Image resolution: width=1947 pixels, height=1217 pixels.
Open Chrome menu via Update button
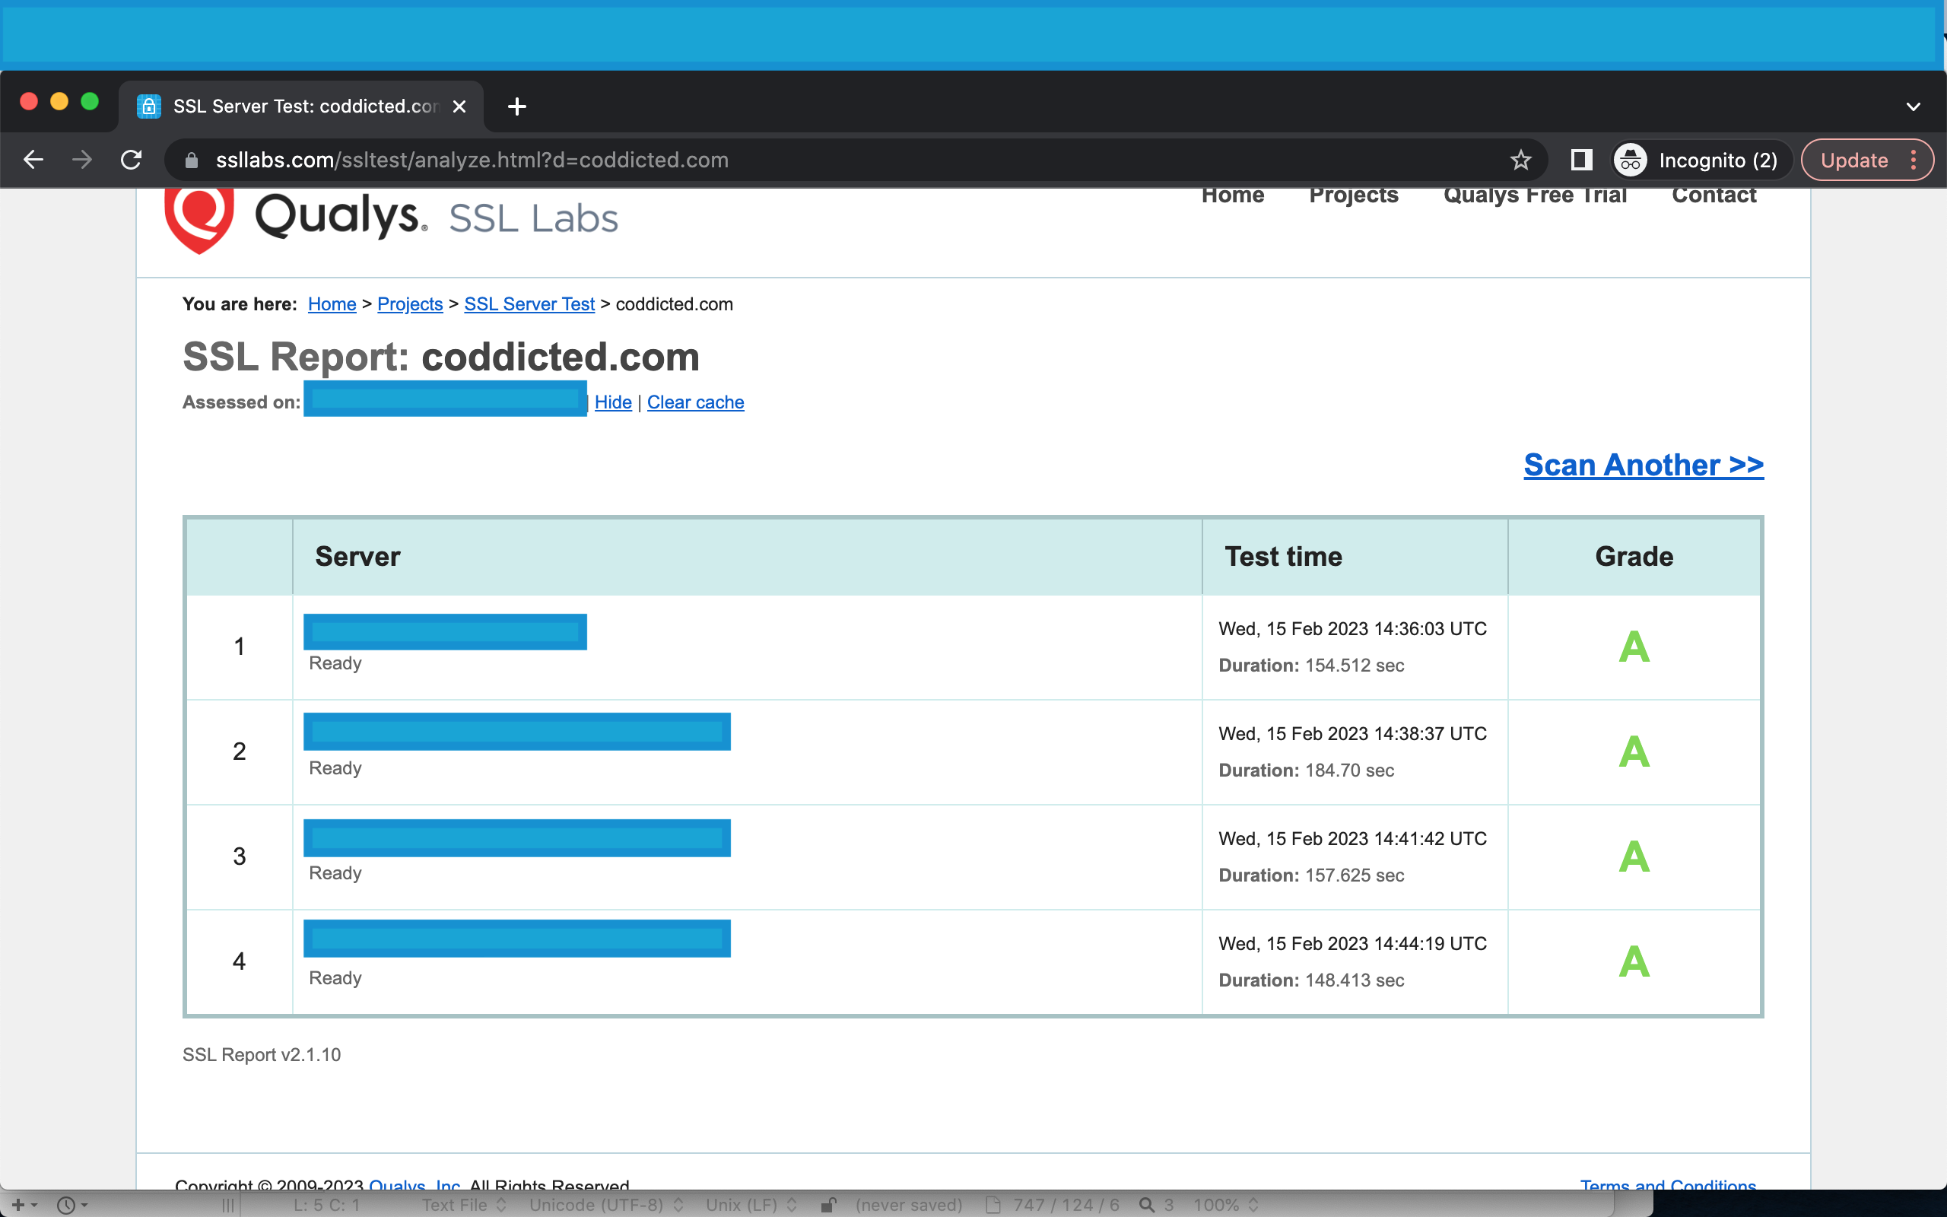pos(1866,160)
